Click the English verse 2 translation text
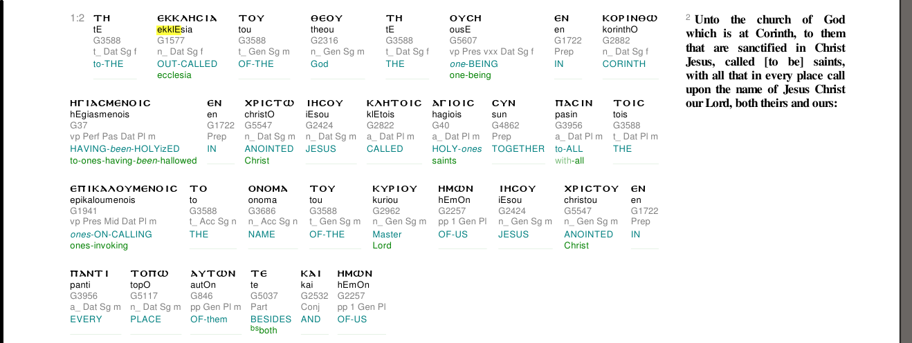The width and height of the screenshot is (912, 343). 765,61
